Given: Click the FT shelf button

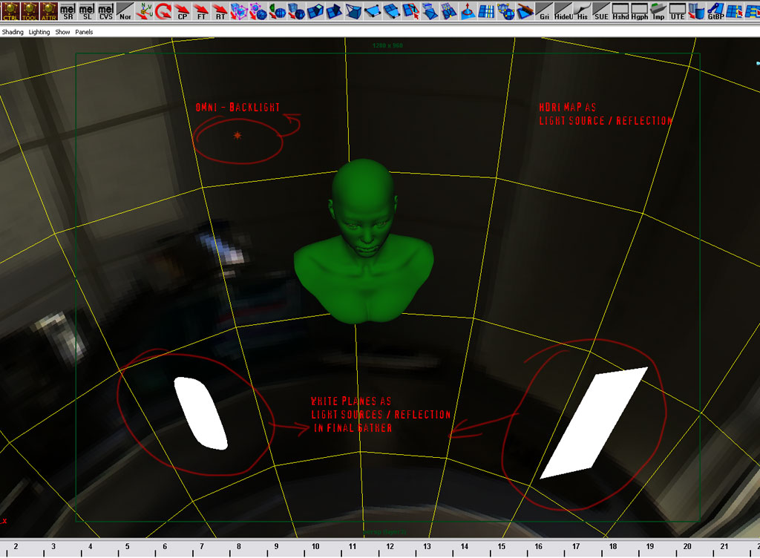Looking at the screenshot, I should pyautogui.click(x=201, y=10).
